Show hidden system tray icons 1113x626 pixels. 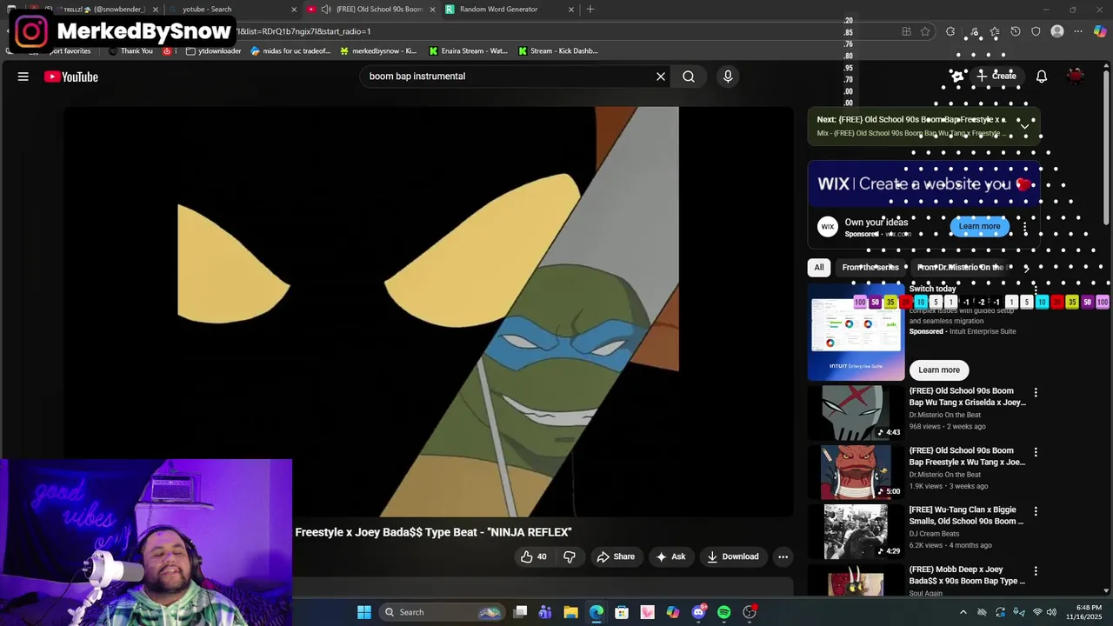(x=963, y=612)
